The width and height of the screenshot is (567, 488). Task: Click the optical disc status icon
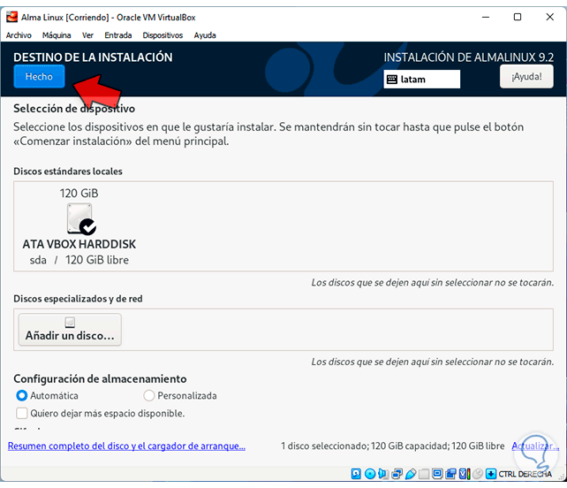click(370, 474)
